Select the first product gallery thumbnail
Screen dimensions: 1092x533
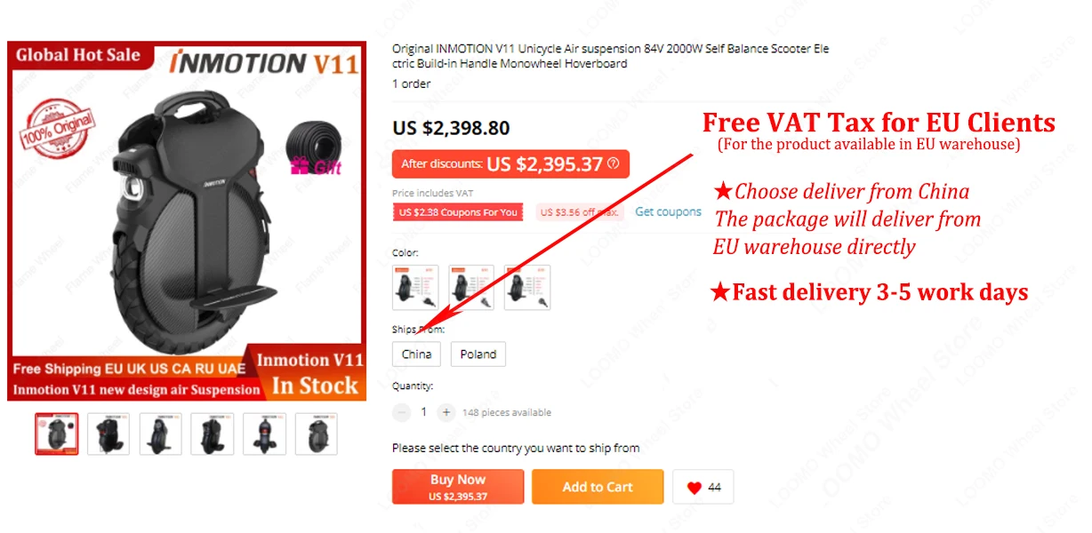pyautogui.click(x=56, y=434)
